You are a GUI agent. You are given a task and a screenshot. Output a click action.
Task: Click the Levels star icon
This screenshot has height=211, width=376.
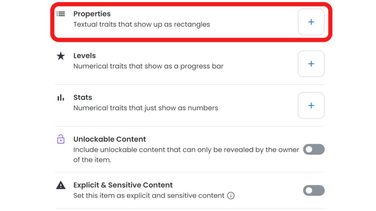point(61,56)
